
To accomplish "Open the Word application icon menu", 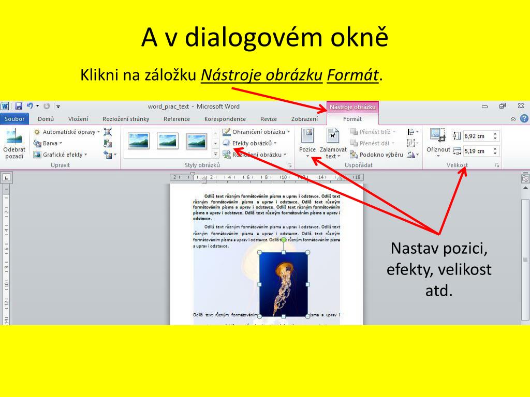I will (x=5, y=106).
